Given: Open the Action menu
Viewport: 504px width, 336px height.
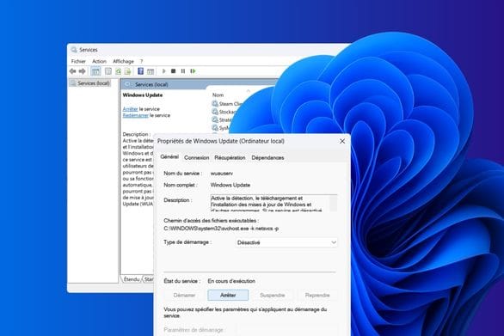Looking at the screenshot, I should 99,61.
